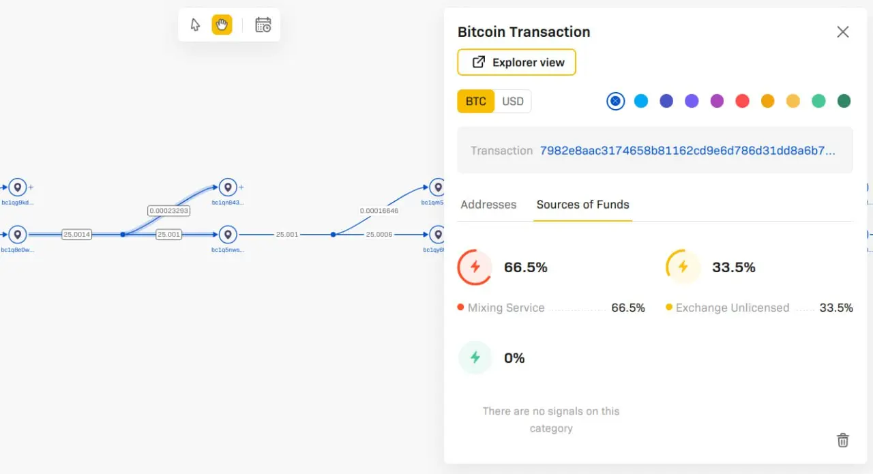This screenshot has width=873, height=474.
Task: Open the Sources of Funds tab
Action: [x=583, y=205]
